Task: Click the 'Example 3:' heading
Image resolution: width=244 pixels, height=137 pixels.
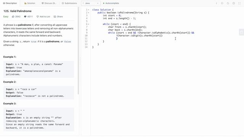Action: point(10,104)
